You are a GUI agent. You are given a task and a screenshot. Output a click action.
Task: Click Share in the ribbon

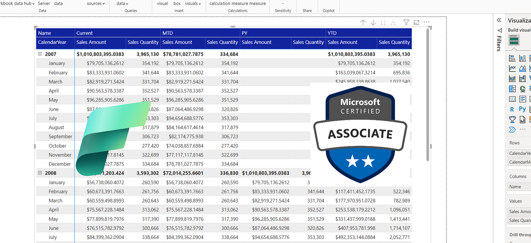[x=307, y=11]
